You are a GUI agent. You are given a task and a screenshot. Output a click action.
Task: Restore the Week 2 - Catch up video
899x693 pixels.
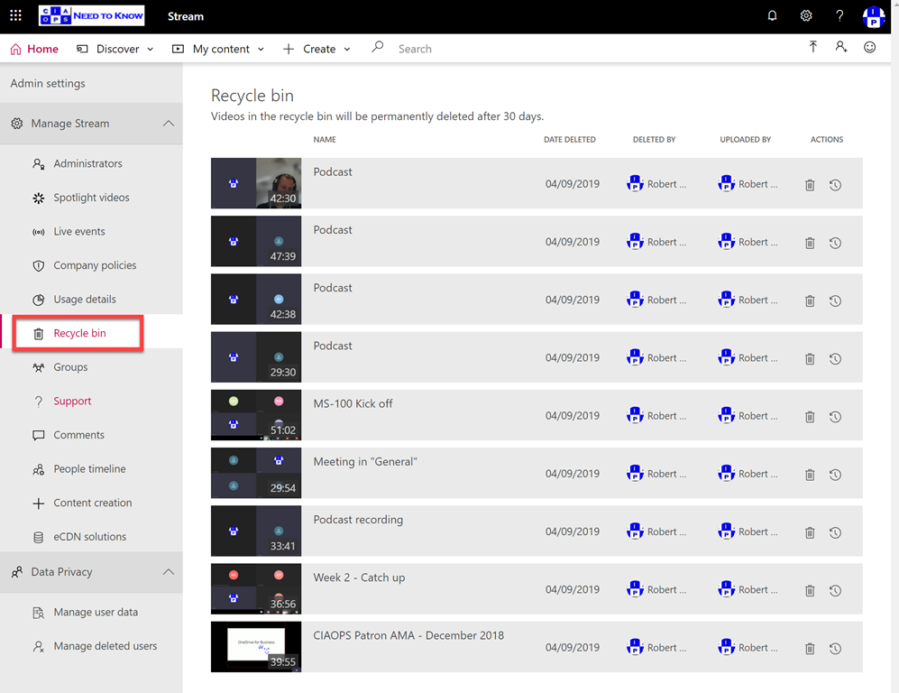[835, 590]
